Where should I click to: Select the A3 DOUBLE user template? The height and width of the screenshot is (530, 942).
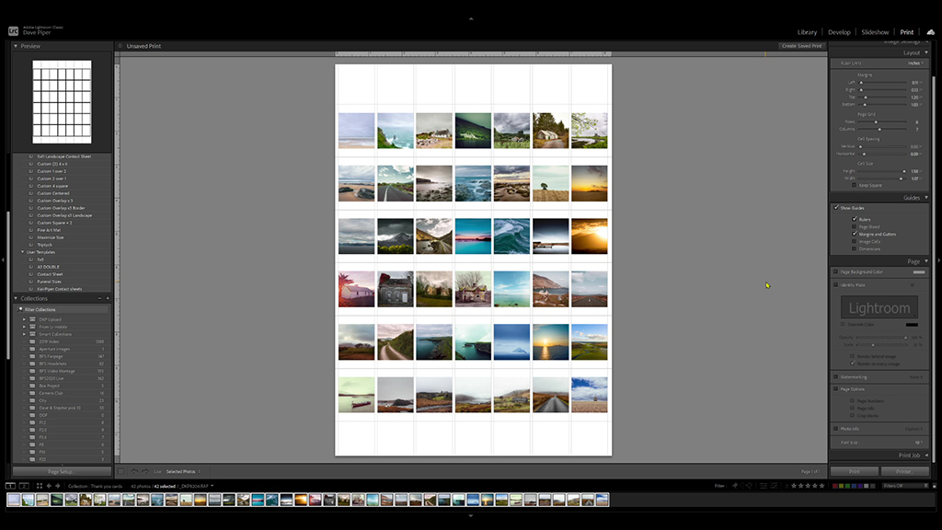pyautogui.click(x=48, y=267)
